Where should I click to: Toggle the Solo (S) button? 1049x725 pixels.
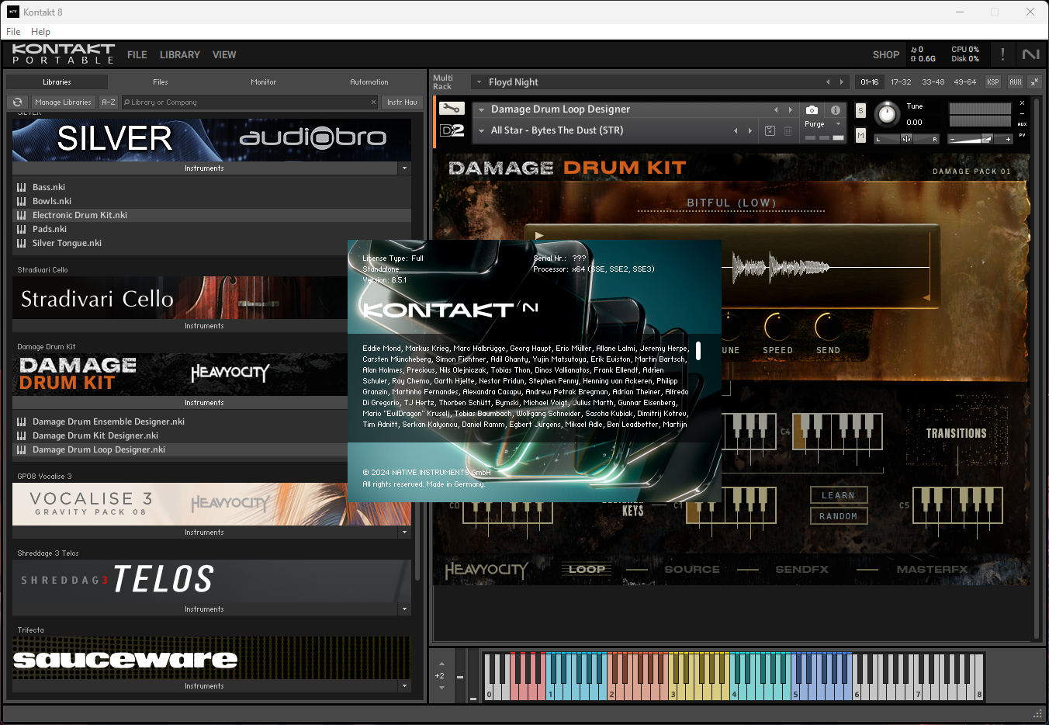click(x=860, y=111)
